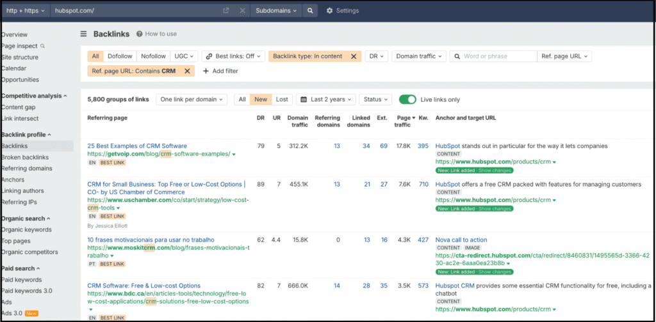Click Kw. value 395

pos(423,146)
